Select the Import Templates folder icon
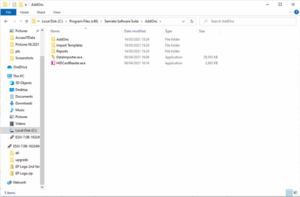Image resolution: width=300 pixels, height=197 pixels. (x=53, y=45)
